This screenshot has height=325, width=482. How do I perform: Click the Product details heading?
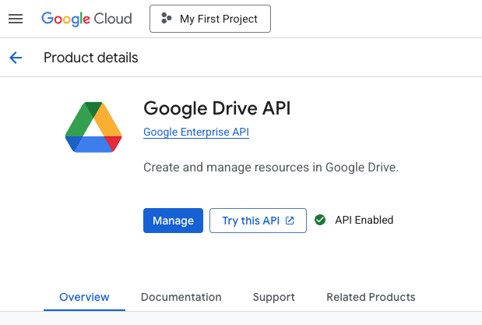pos(90,58)
